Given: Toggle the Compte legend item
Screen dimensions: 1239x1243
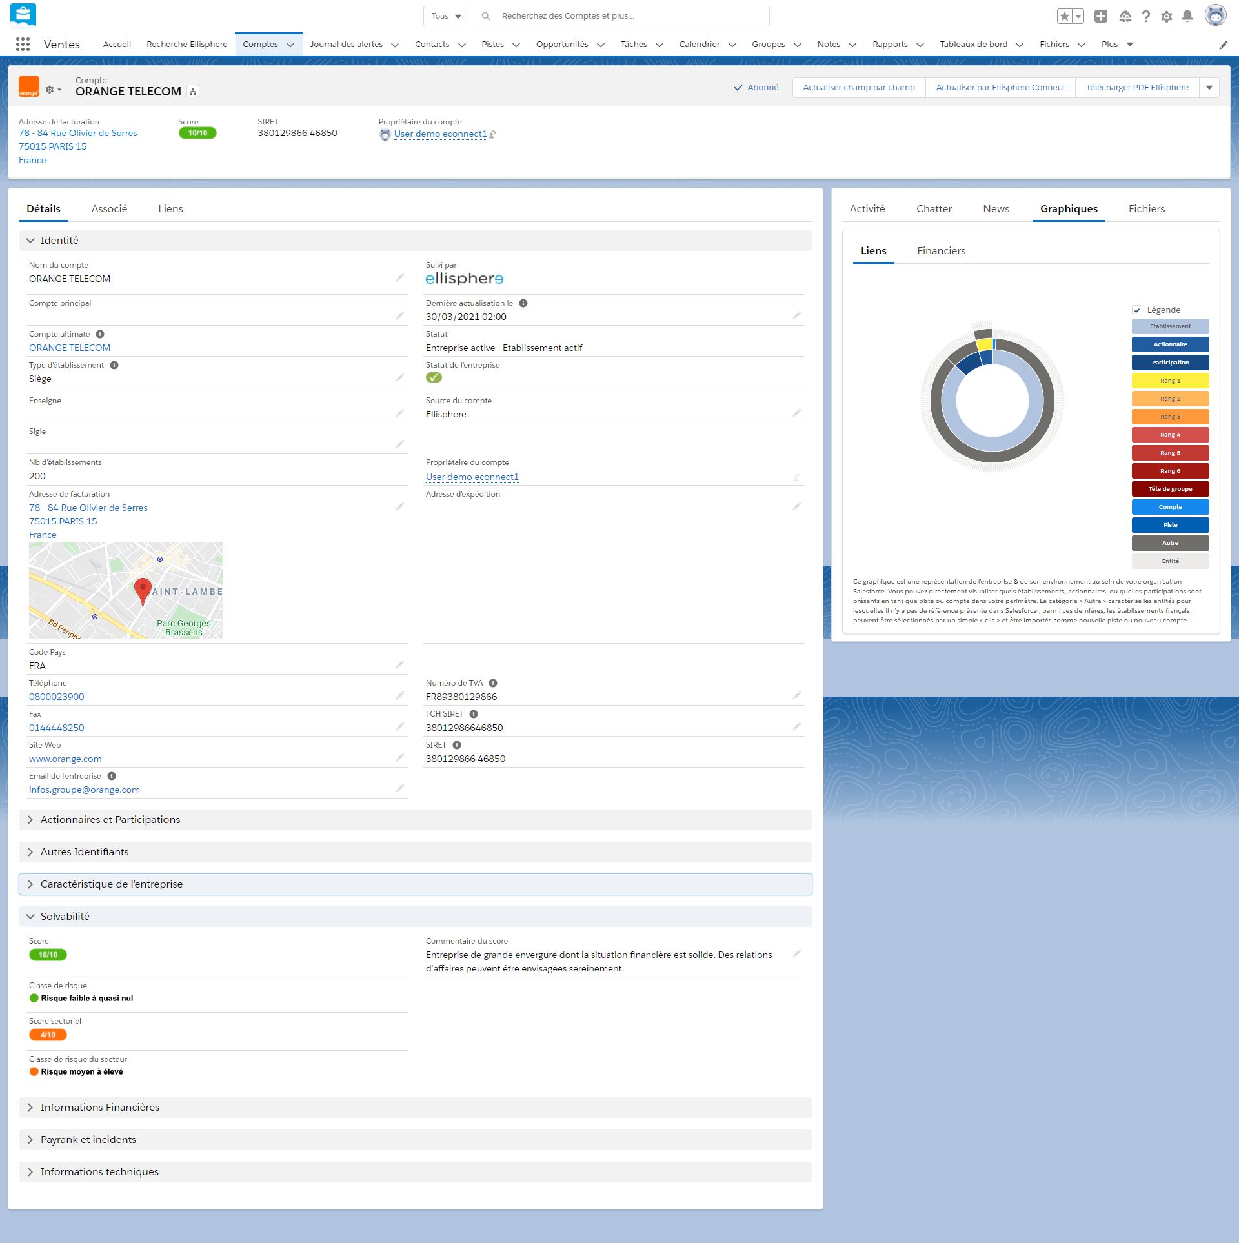Looking at the screenshot, I should [x=1170, y=507].
